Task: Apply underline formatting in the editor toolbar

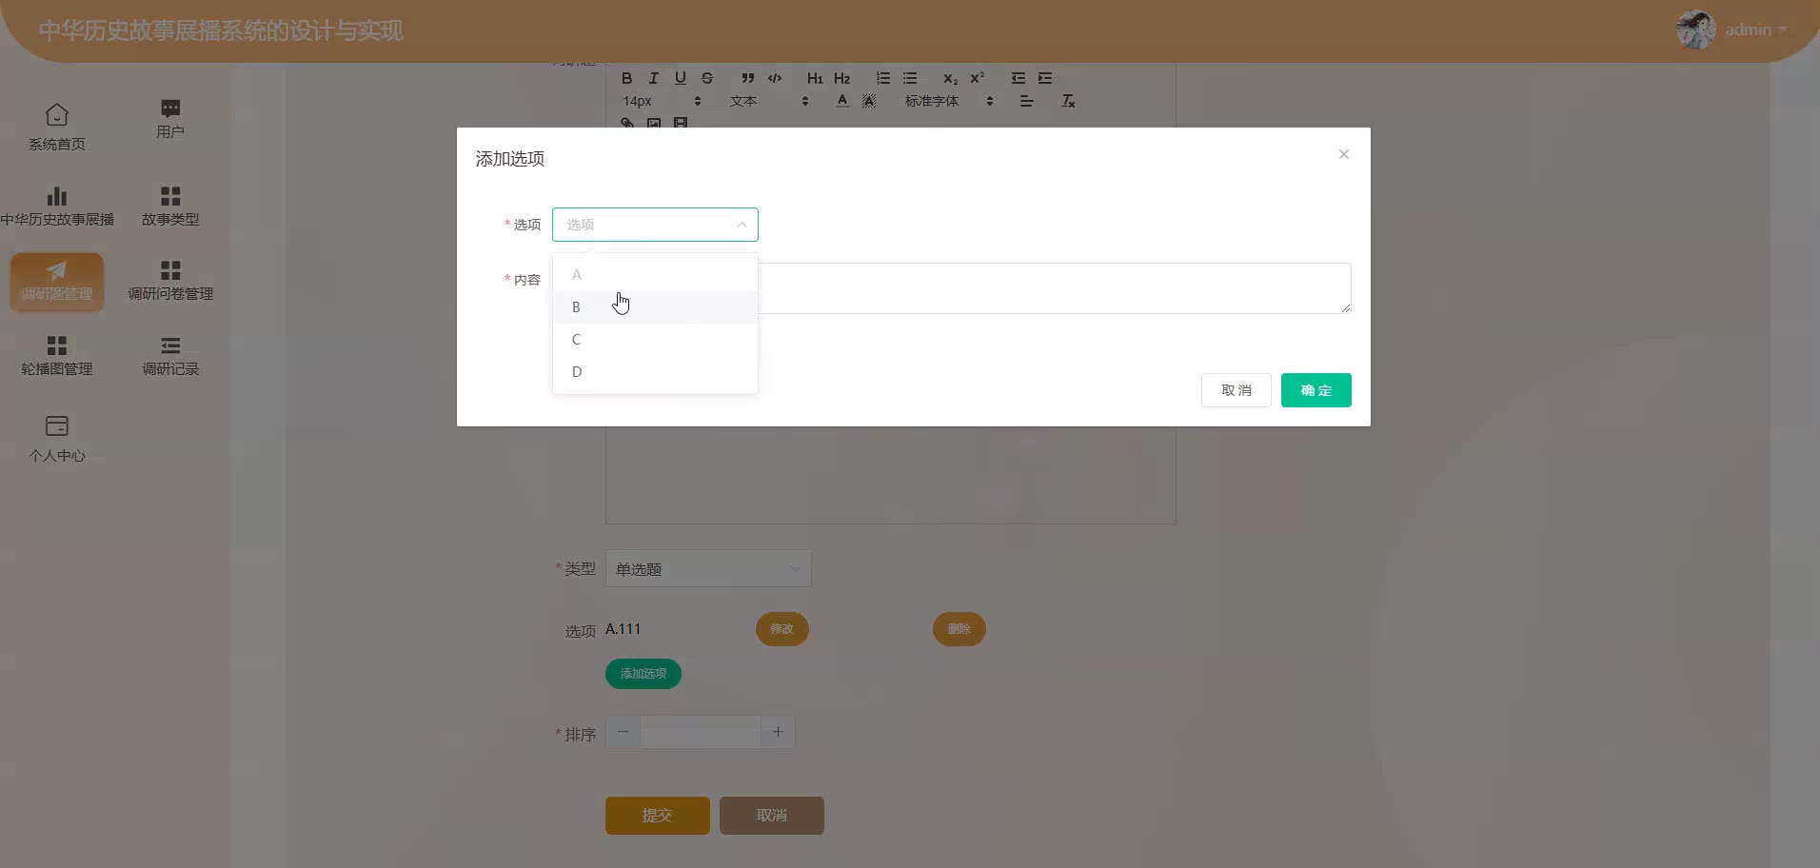Action: click(680, 78)
